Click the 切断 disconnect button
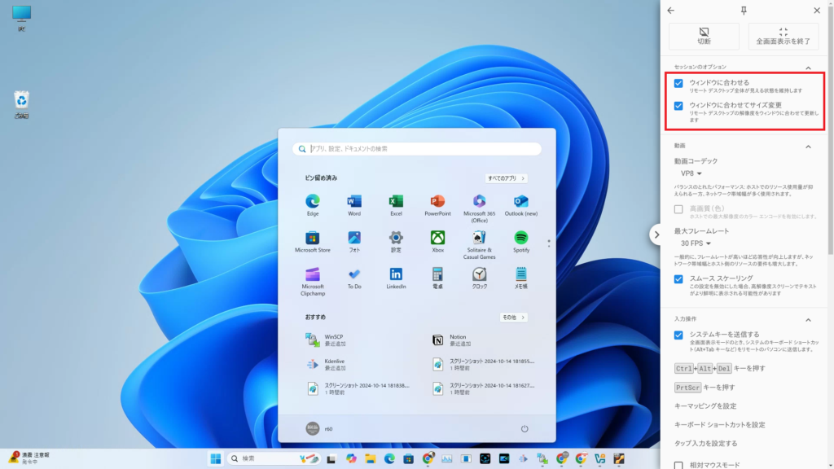 coord(704,37)
